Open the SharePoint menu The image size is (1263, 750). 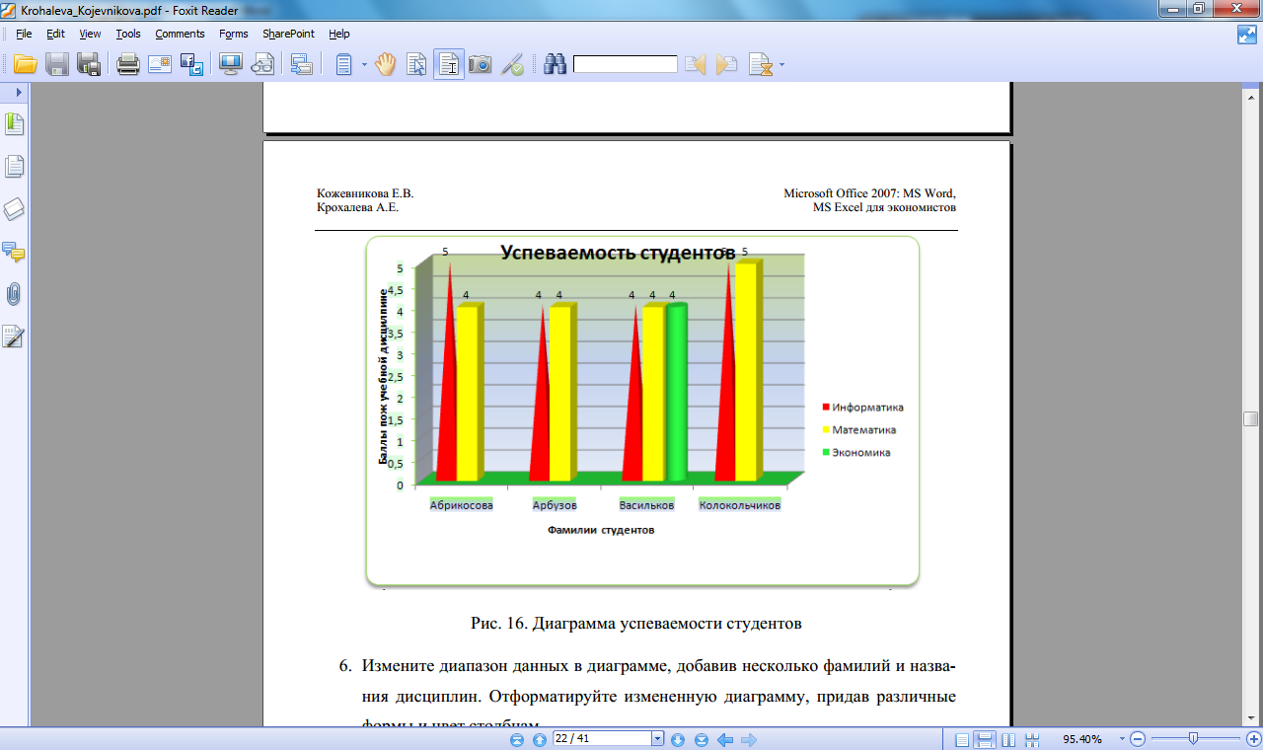288,34
